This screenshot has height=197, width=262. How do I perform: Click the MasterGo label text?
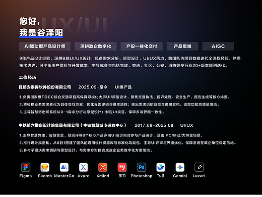point(64,176)
